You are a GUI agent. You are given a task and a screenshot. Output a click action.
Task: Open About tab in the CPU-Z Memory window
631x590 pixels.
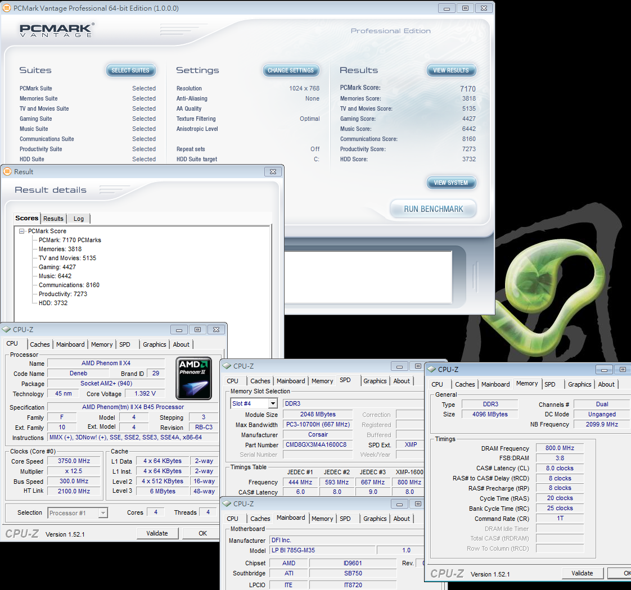(606, 384)
